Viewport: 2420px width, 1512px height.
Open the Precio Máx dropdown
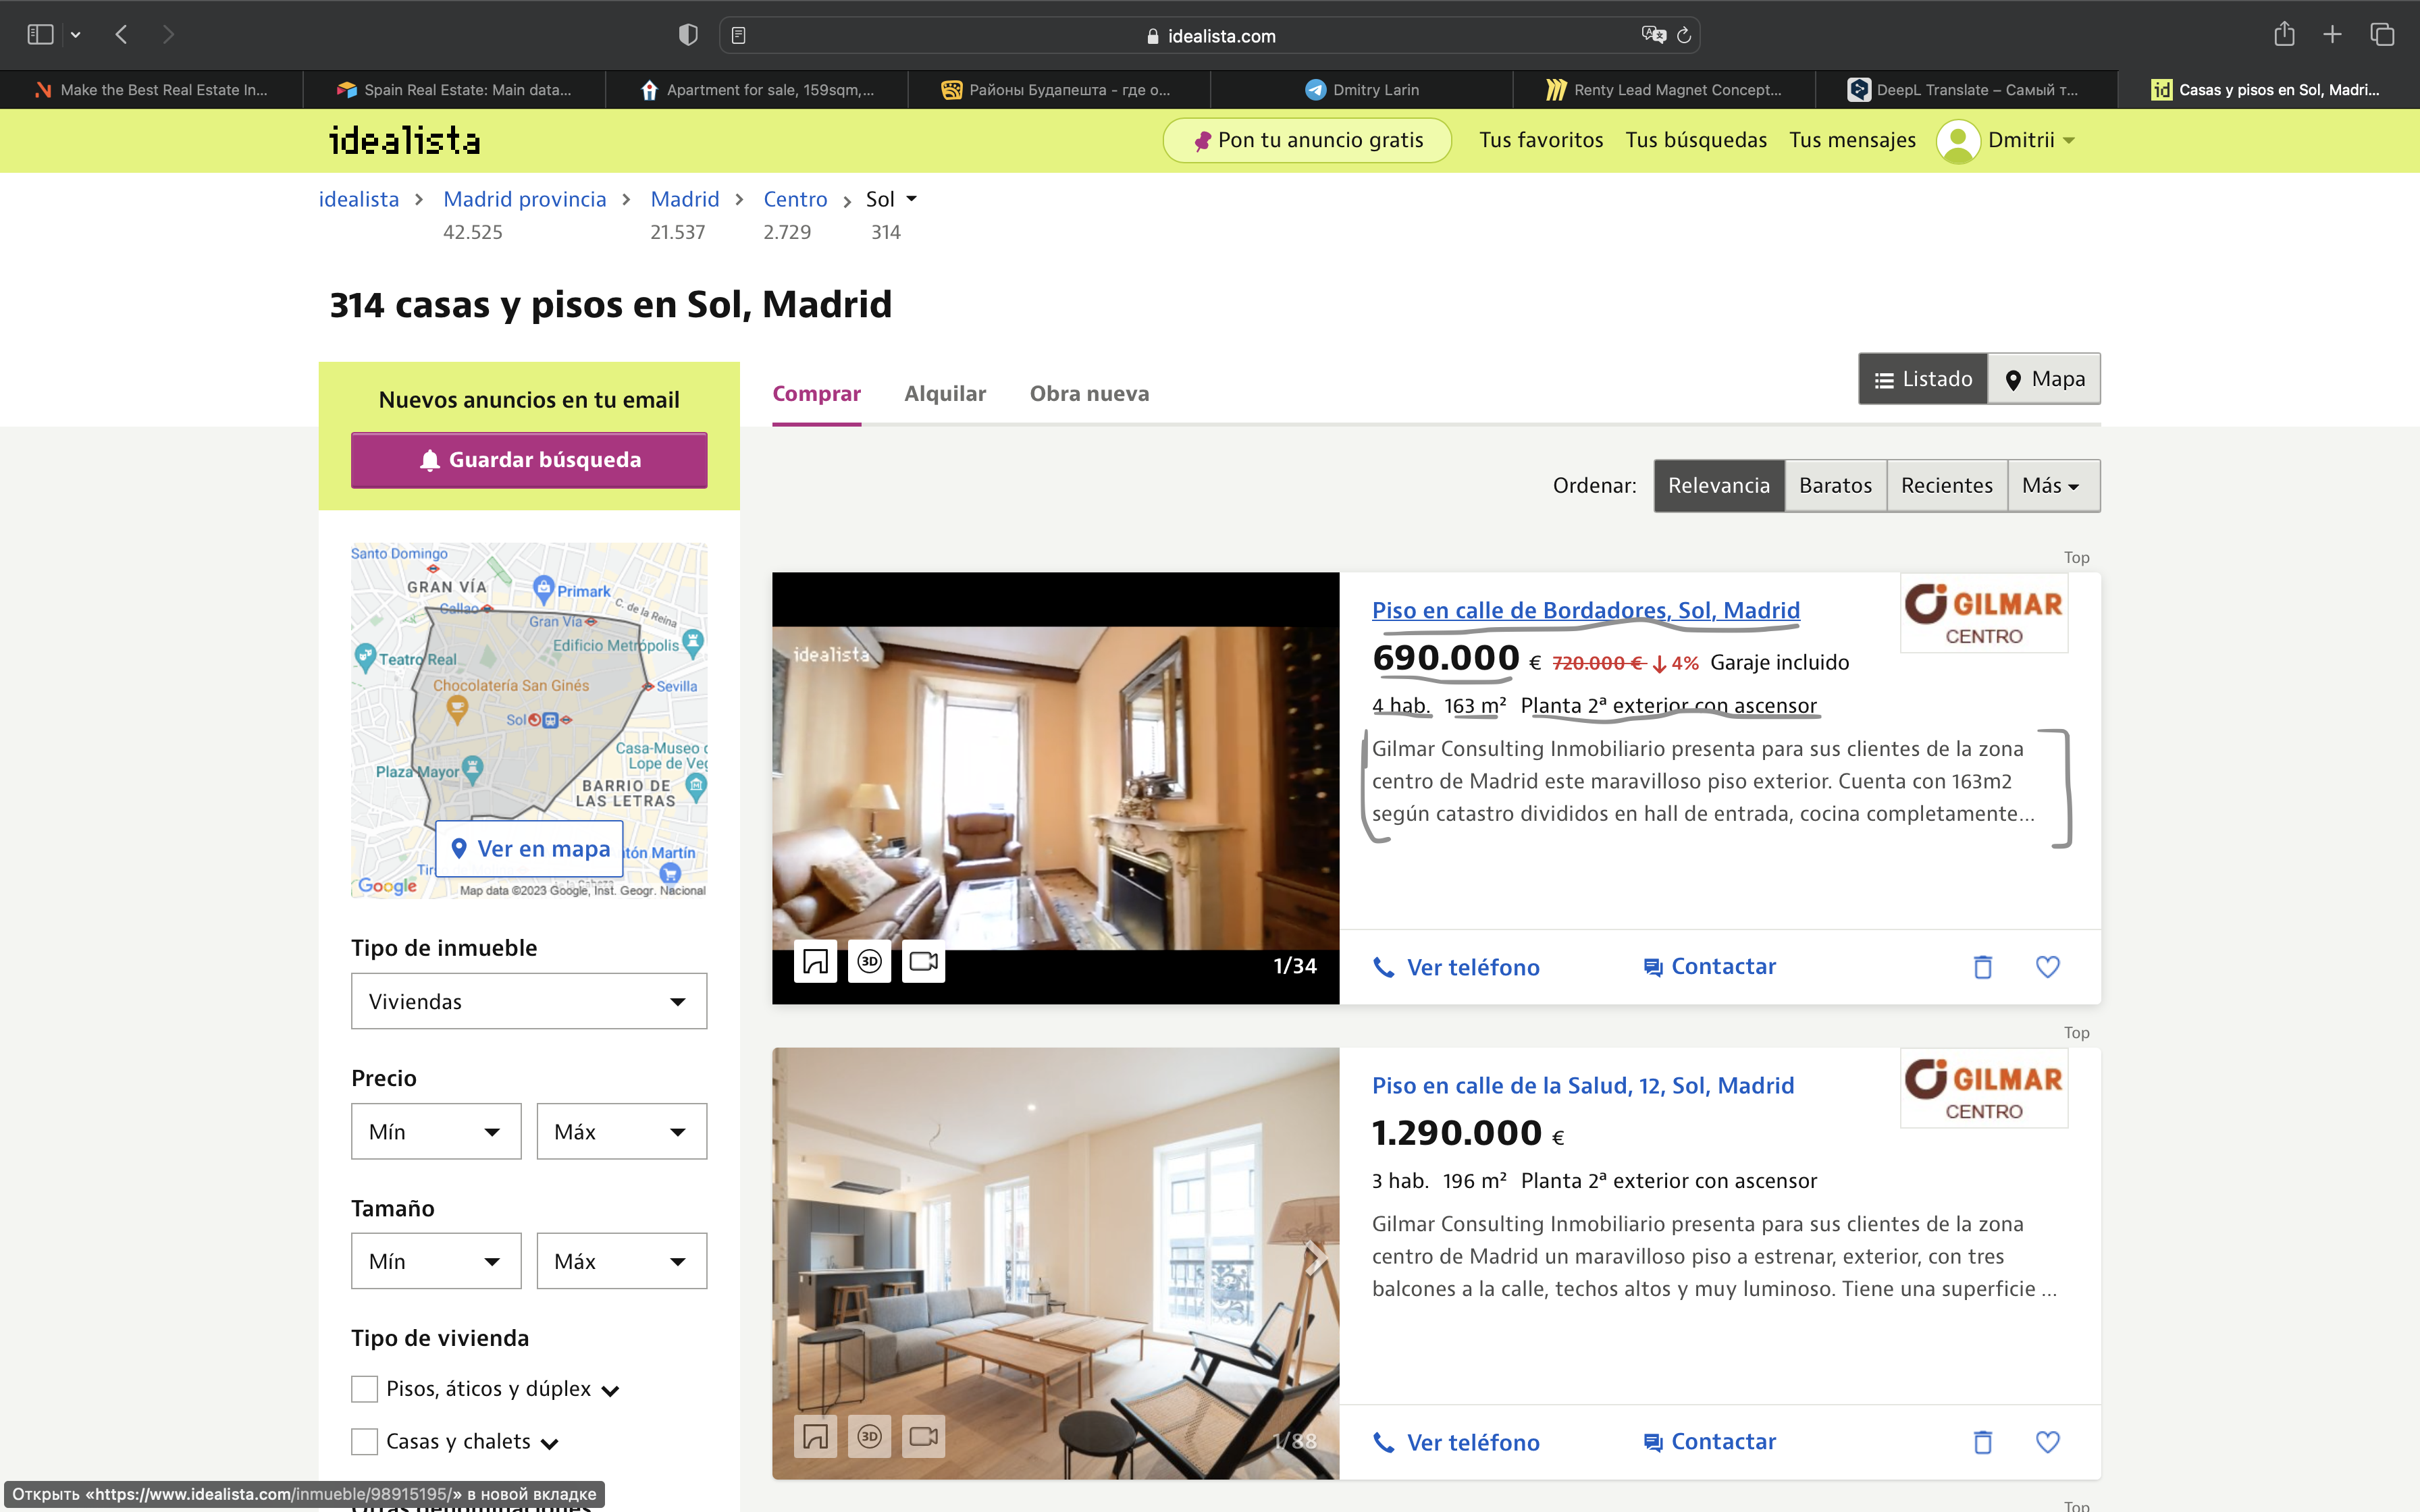click(x=621, y=1131)
